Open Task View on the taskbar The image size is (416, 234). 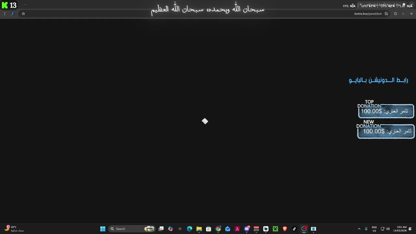click(x=161, y=229)
